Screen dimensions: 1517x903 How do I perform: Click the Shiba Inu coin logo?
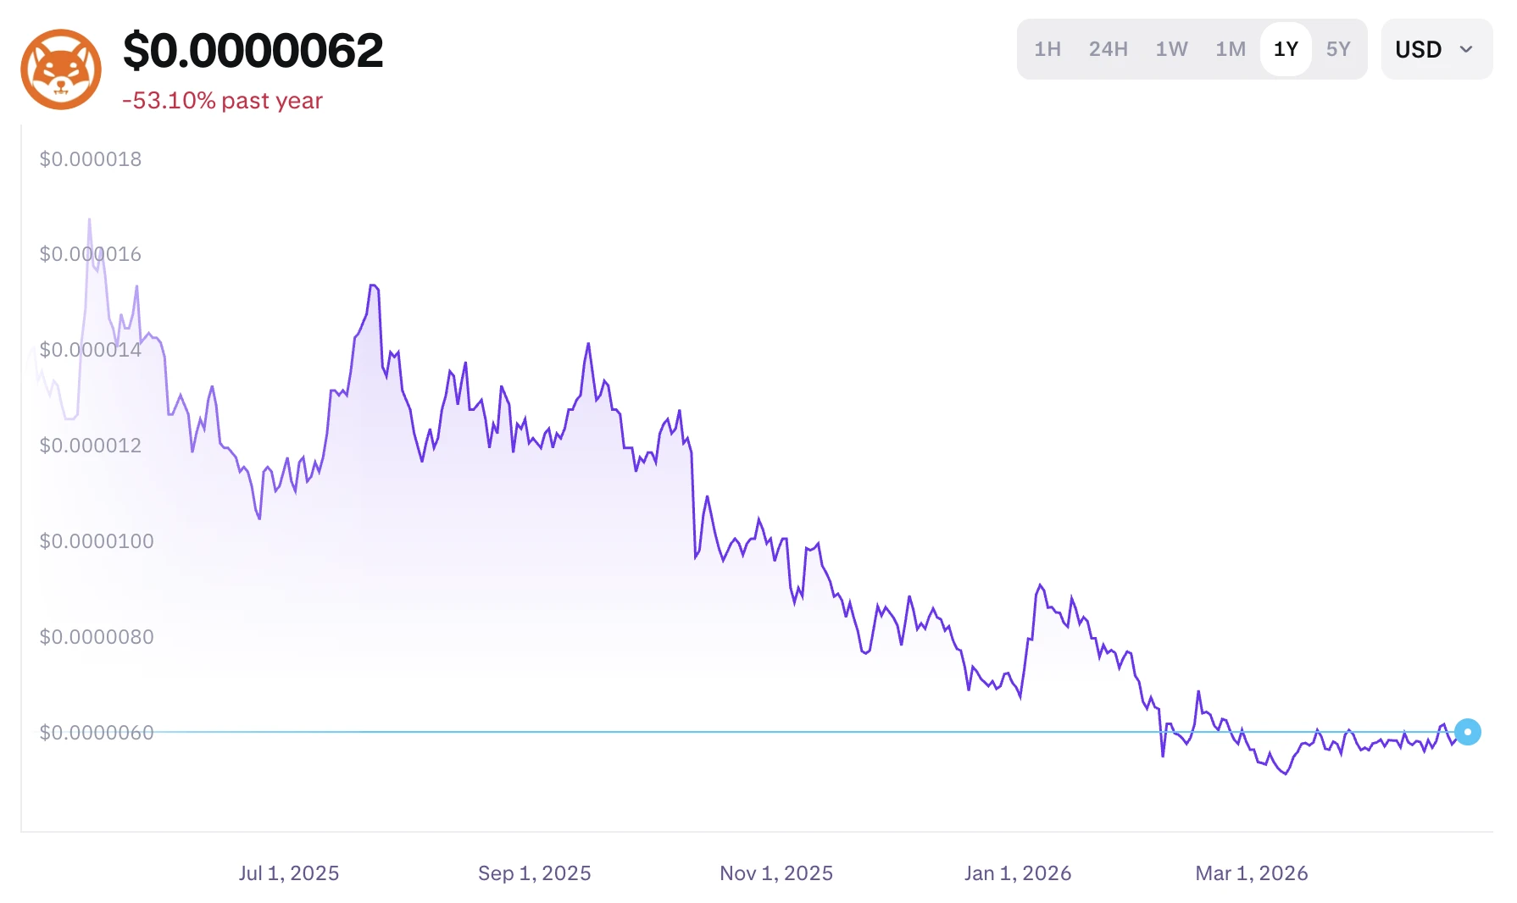click(x=61, y=69)
